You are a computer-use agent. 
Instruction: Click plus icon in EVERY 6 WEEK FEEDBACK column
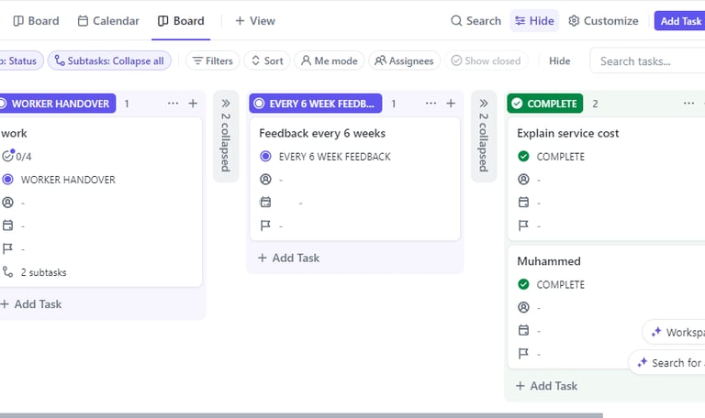tap(451, 104)
